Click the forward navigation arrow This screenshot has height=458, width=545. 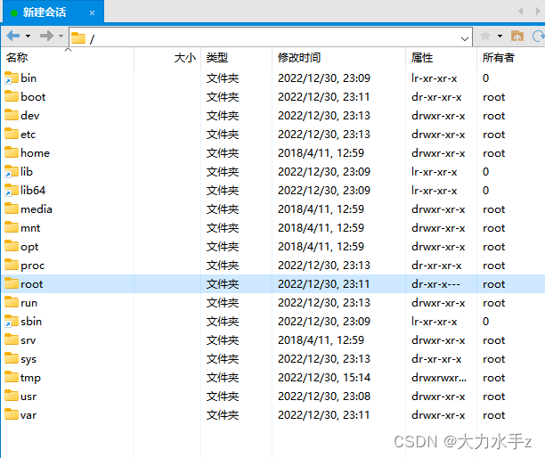tap(46, 36)
